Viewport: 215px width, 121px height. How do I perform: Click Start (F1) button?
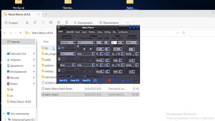[x=63, y=80]
